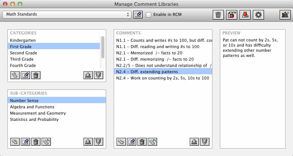Delete the selected comment trash icon
This screenshot has height=156, width=293.
tap(142, 142)
